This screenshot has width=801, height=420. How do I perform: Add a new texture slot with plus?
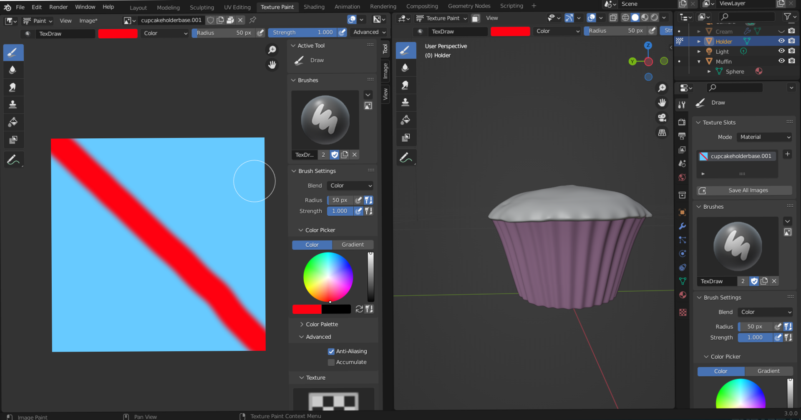[787, 154]
